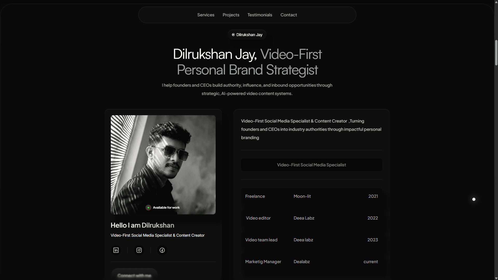This screenshot has width=498, height=280.
Task: Expand the Marketig Manager Dealabz entry
Action: coord(311,262)
